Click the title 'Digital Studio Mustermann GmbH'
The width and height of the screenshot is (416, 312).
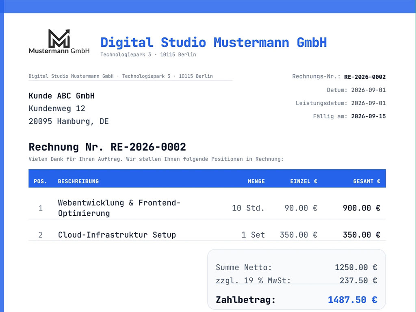click(214, 42)
